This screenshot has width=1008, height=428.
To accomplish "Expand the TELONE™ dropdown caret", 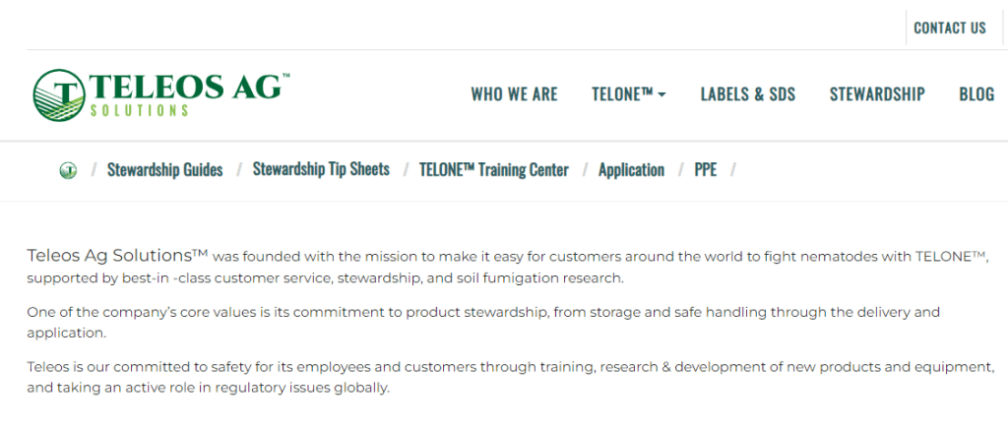I will click(x=662, y=95).
